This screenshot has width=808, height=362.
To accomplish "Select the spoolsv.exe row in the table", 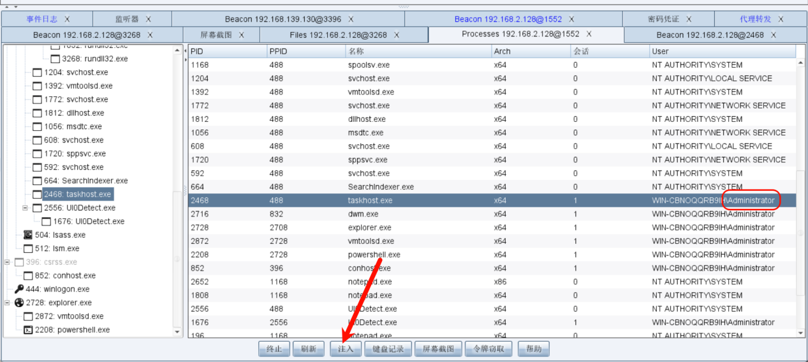I will pyautogui.click(x=492, y=64).
